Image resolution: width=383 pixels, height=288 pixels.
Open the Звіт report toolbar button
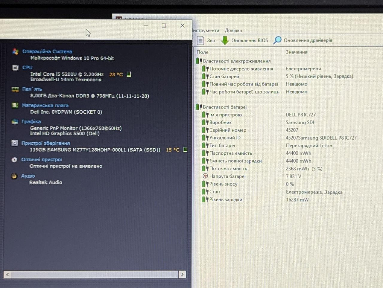click(206, 40)
